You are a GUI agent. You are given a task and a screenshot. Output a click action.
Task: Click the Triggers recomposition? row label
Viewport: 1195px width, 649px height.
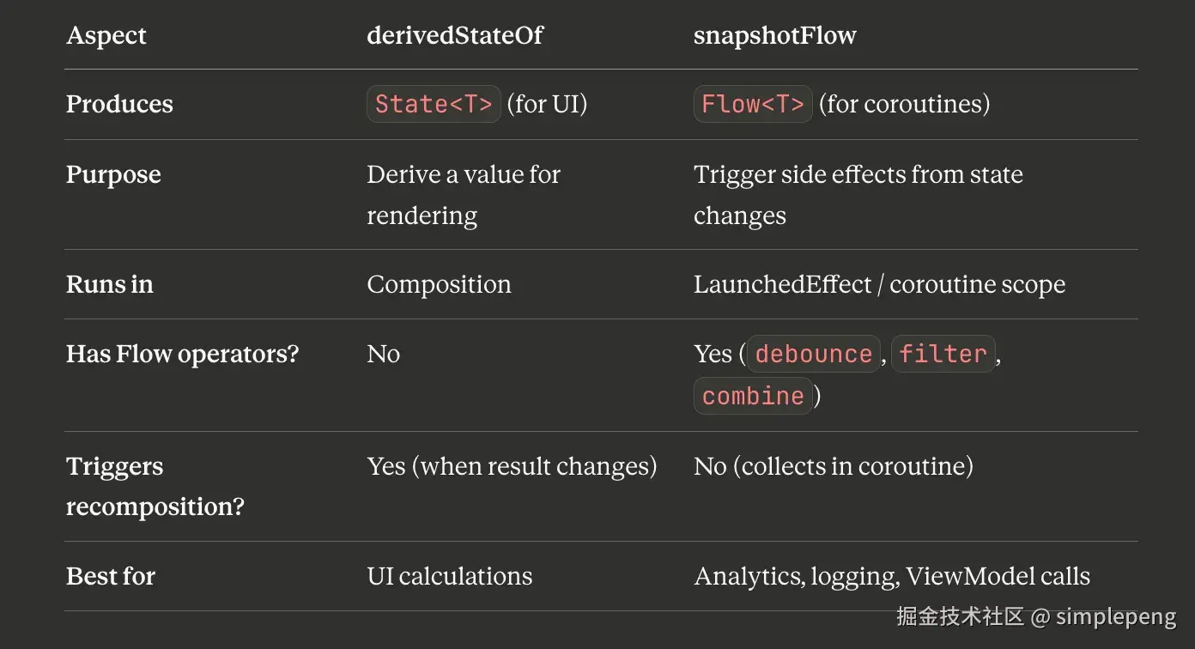click(x=155, y=486)
